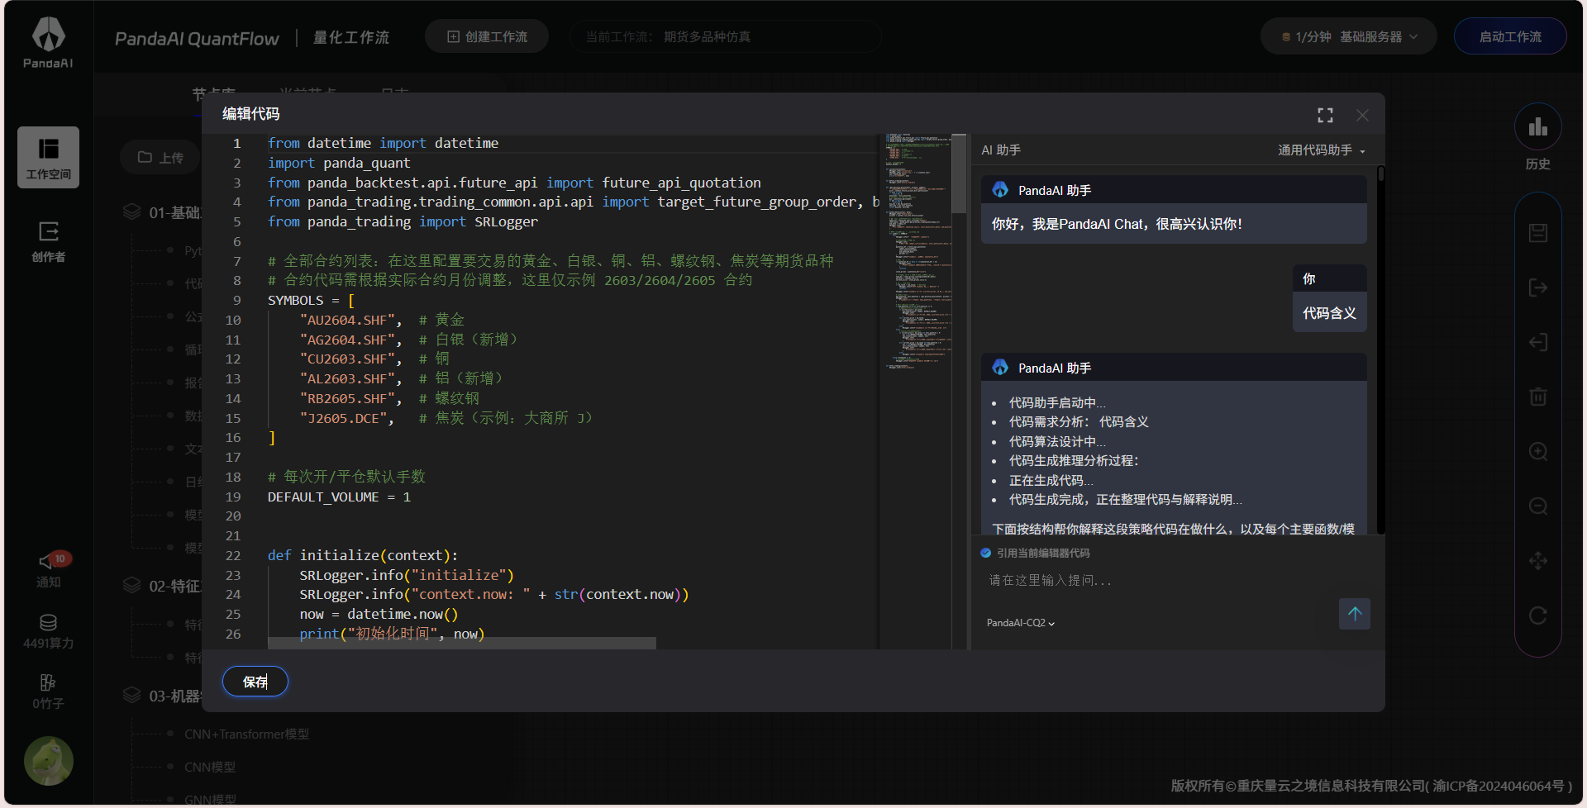This screenshot has height=808, width=1587.
Task: Click the greeting '你好，我是PandaAI Chat' message
Action: 1117,224
